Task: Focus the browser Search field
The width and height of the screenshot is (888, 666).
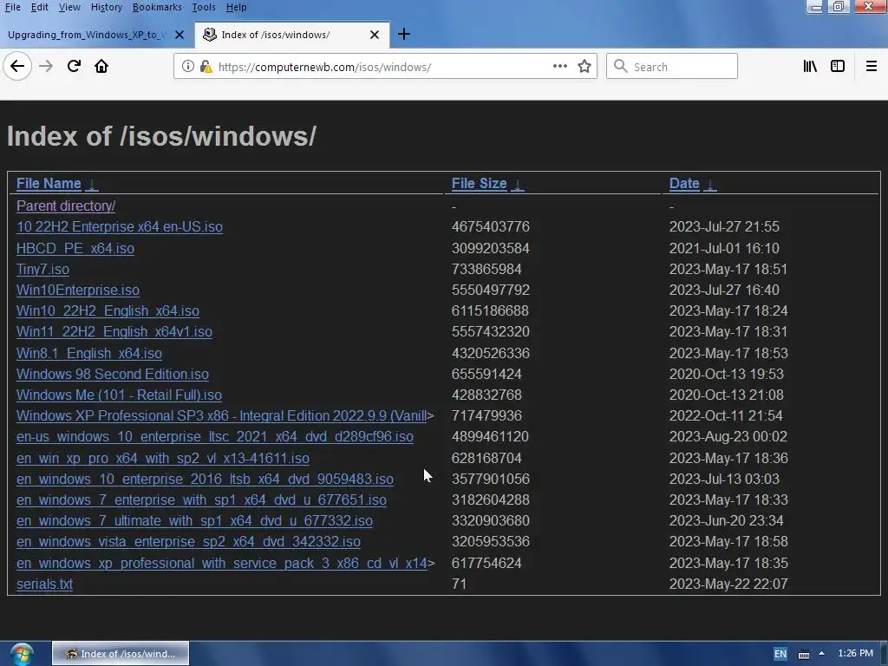Action: (672, 66)
